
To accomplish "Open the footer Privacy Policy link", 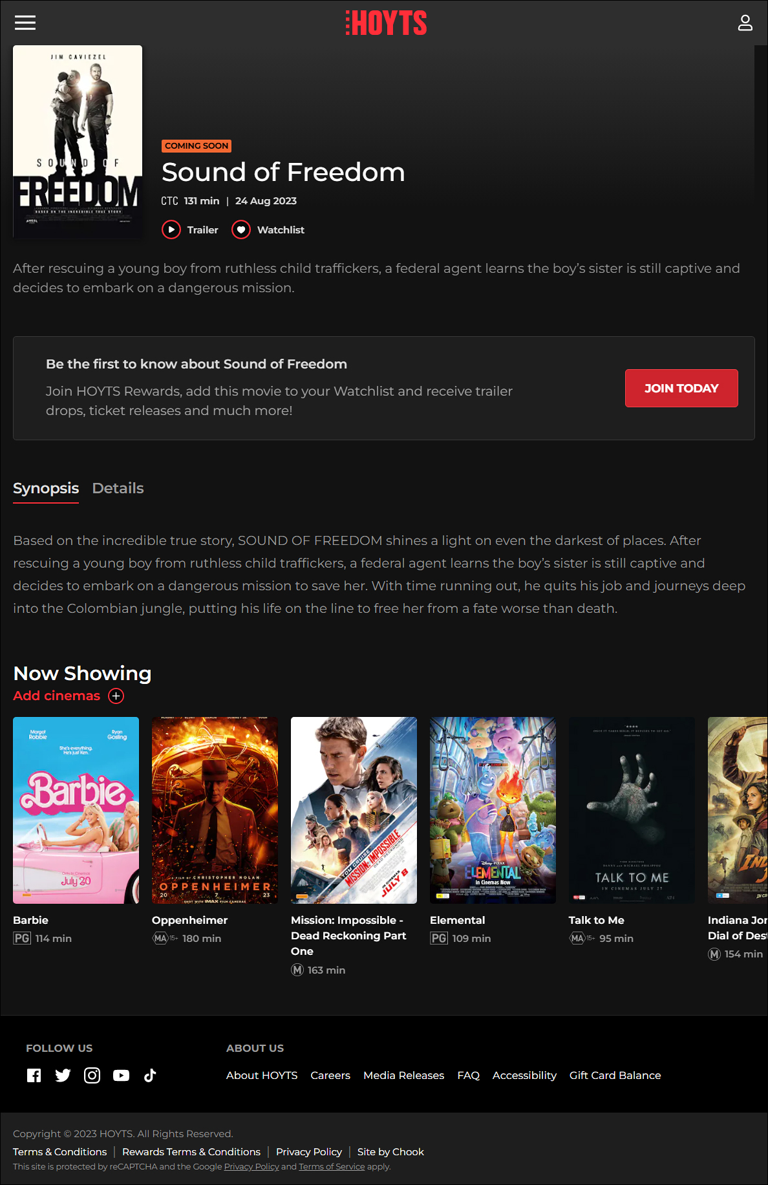I will (x=309, y=1152).
